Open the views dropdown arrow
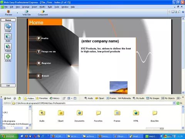The width and height of the screenshot is (185, 139). [x=72, y=98]
